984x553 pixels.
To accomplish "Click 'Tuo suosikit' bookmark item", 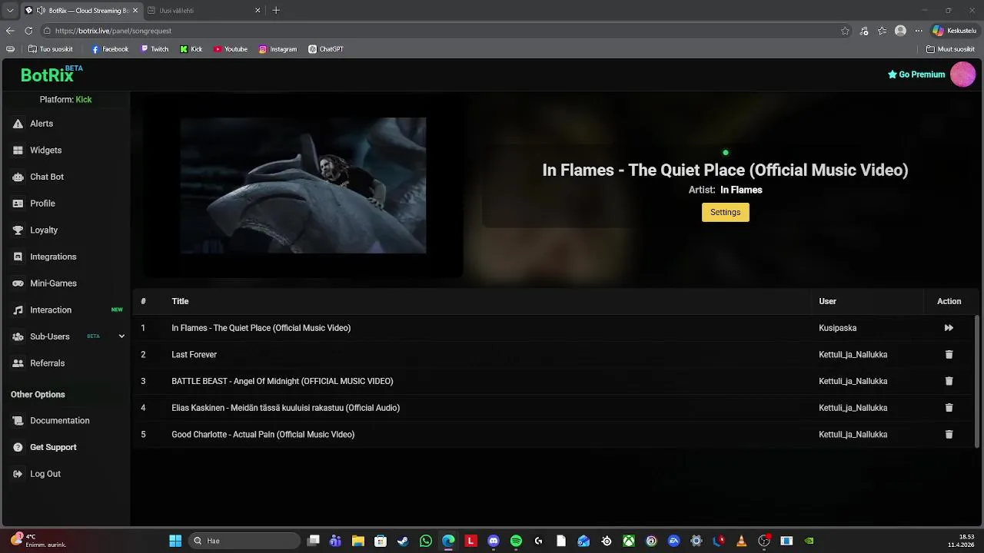I will click(50, 49).
